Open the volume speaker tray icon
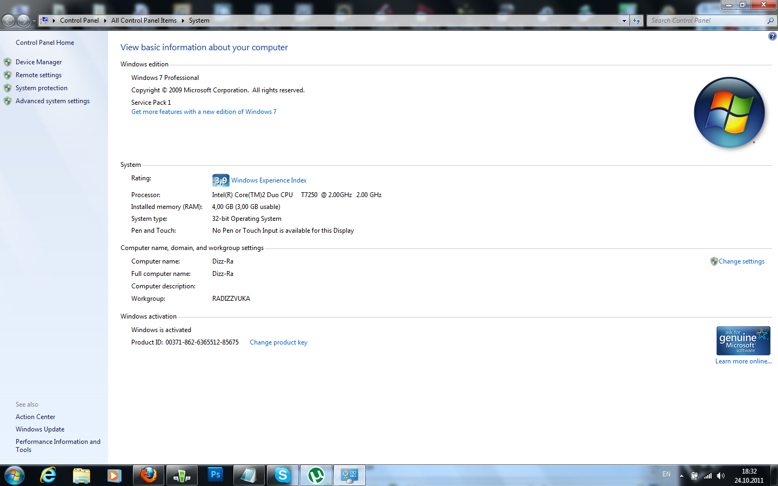 (x=721, y=476)
